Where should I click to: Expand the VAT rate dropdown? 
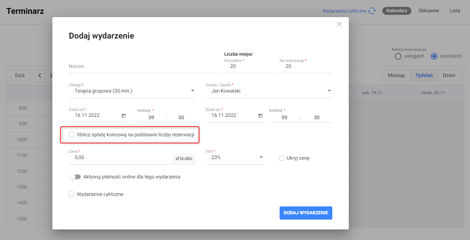(261, 157)
